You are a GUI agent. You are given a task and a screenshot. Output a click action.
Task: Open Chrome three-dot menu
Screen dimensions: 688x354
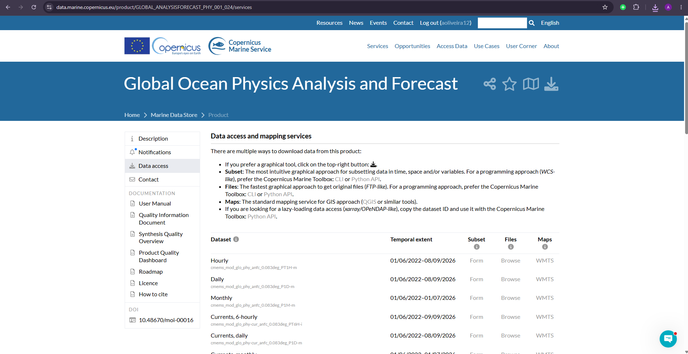coord(681,7)
